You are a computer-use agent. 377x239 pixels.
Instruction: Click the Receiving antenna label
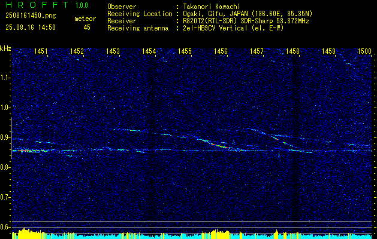point(138,28)
